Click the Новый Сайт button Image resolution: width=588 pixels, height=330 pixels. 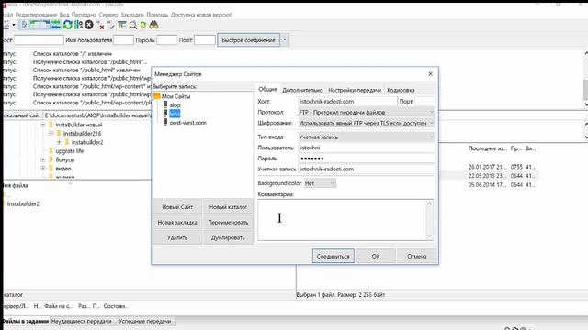177,207
